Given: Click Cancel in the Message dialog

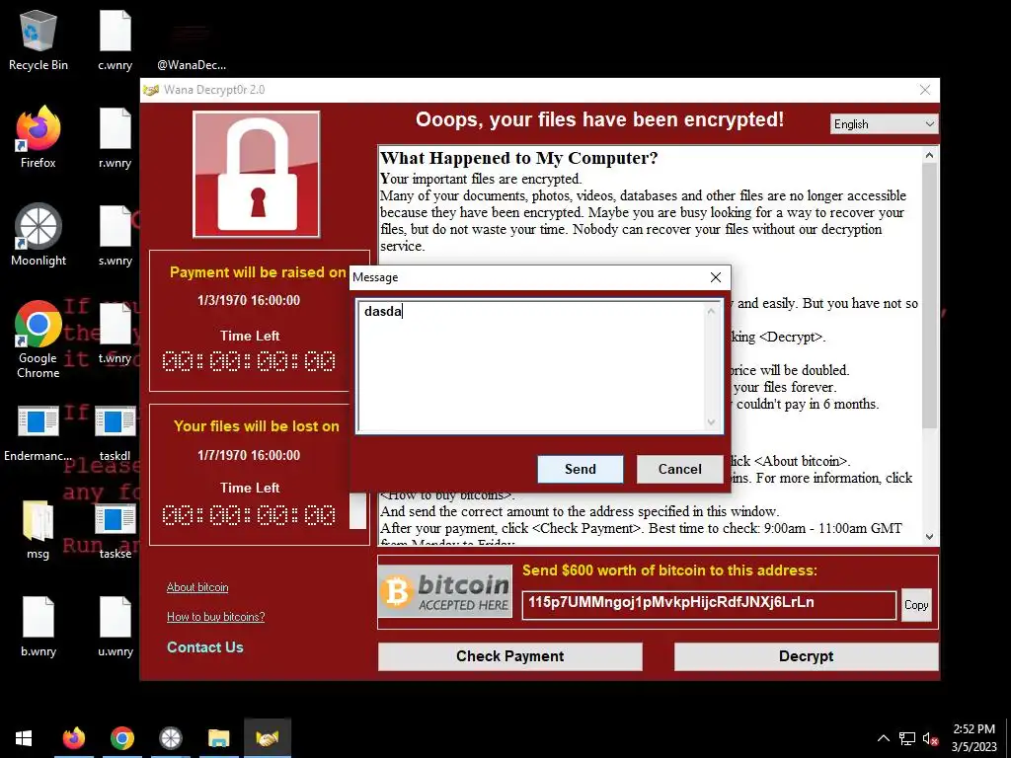Looking at the screenshot, I should [x=679, y=469].
